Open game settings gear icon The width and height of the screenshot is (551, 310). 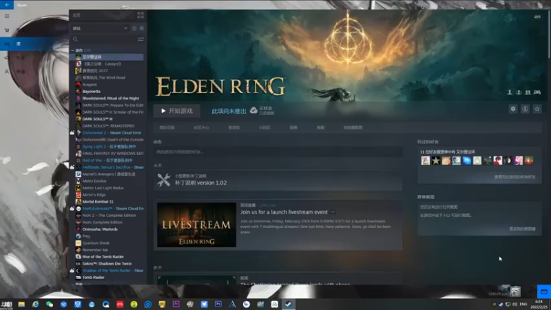point(513,109)
